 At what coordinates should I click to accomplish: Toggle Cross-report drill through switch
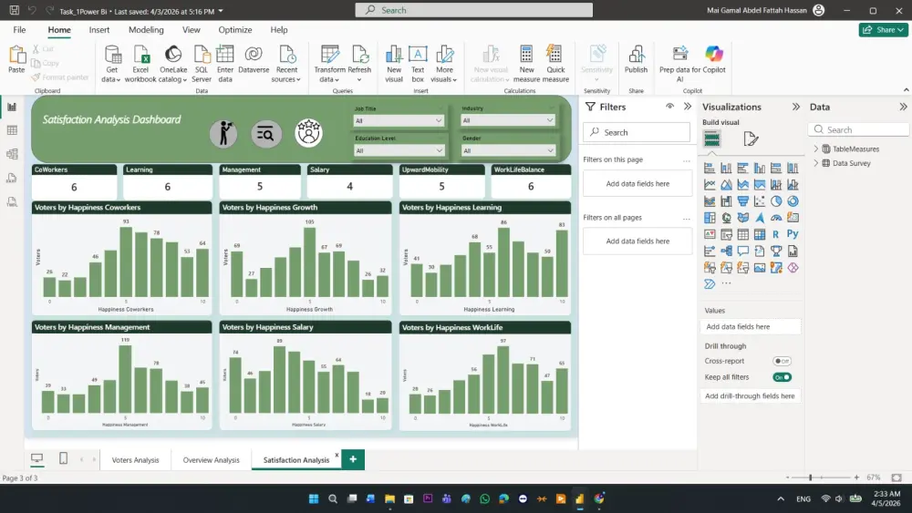[x=782, y=361]
